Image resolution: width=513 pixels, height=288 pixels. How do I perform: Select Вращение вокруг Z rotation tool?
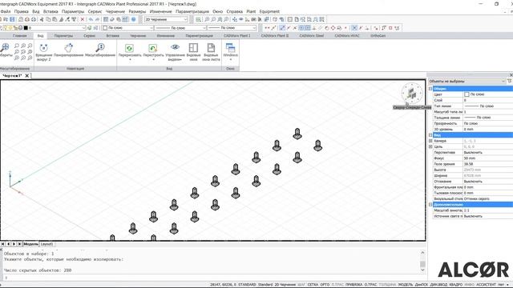click(x=43, y=52)
